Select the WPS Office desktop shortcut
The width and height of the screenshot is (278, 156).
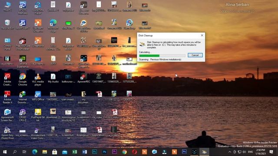tap(38, 96)
